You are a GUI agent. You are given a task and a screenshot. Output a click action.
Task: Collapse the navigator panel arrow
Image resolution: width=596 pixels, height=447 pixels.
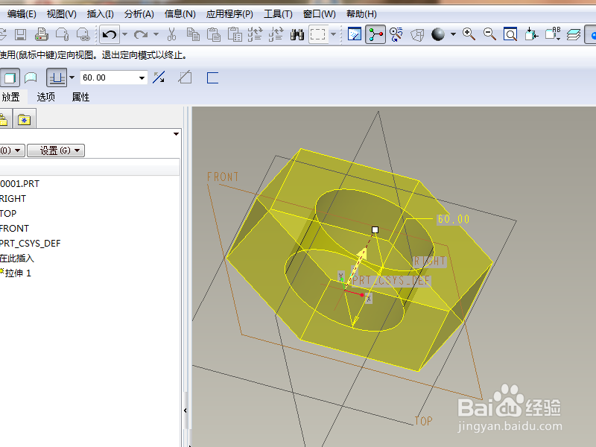click(185, 410)
